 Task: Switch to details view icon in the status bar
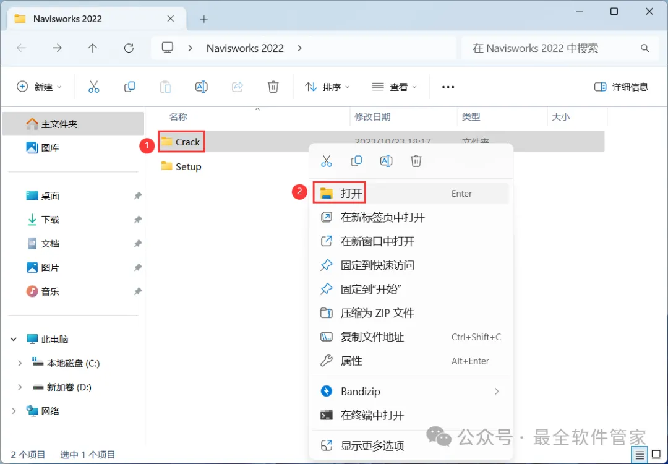coord(640,455)
